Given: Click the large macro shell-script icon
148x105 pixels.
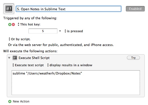Looking at the screenshot, I should coord(9,9).
